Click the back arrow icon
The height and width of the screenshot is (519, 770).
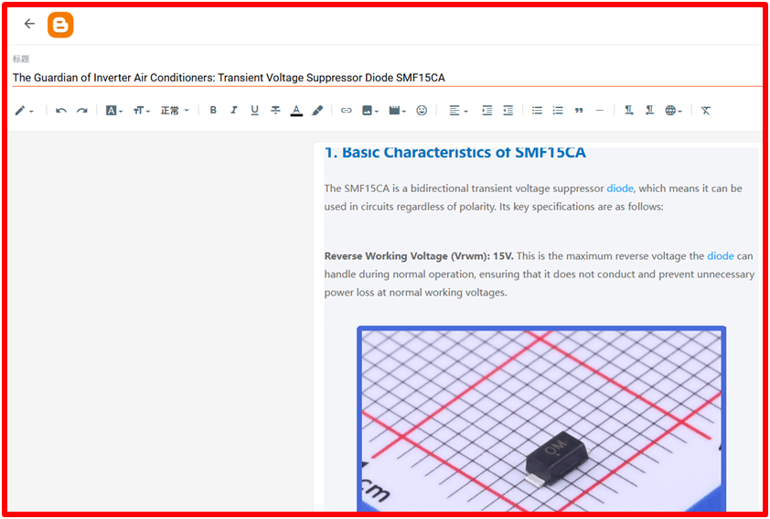(29, 24)
